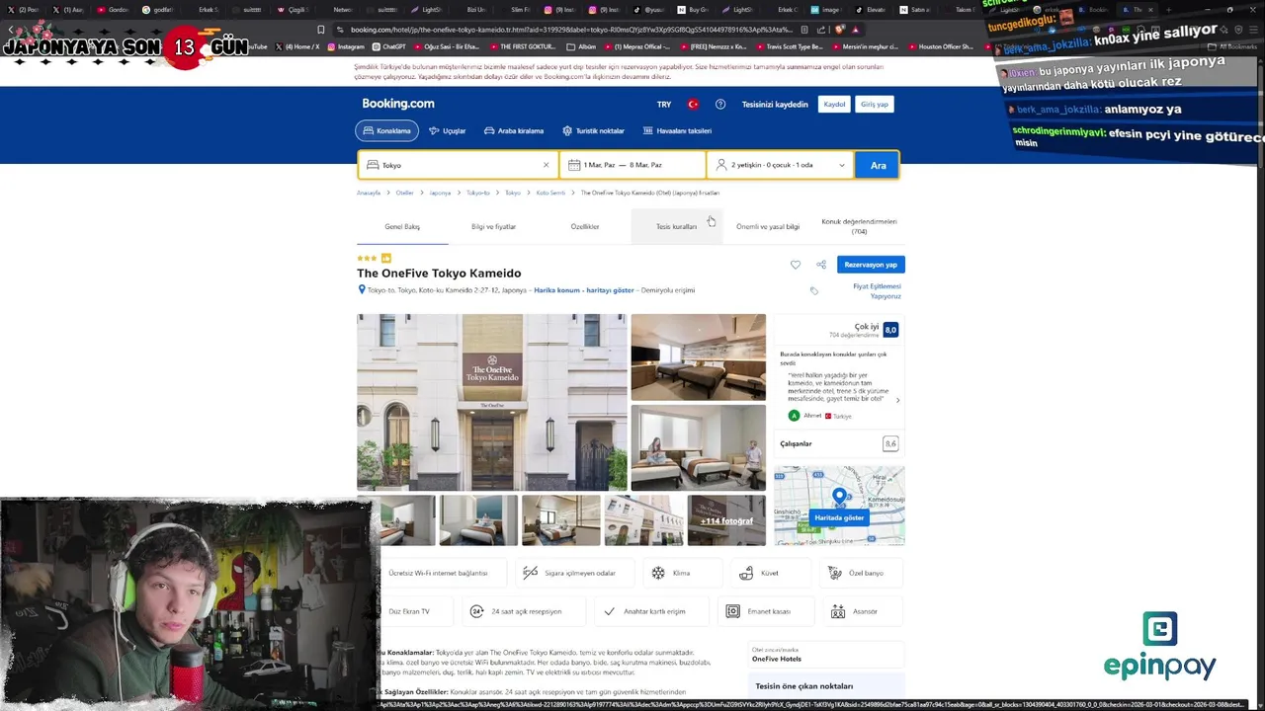
Task: Click price tag icon near Fiyat Eşitlemesi
Action: click(814, 291)
